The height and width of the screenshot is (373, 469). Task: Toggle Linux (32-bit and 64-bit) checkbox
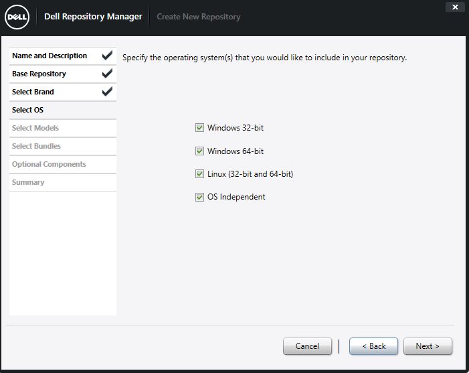coord(199,174)
